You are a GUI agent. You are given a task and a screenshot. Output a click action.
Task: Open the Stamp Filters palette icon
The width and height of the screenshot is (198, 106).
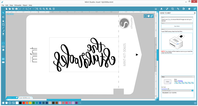[189, 9]
